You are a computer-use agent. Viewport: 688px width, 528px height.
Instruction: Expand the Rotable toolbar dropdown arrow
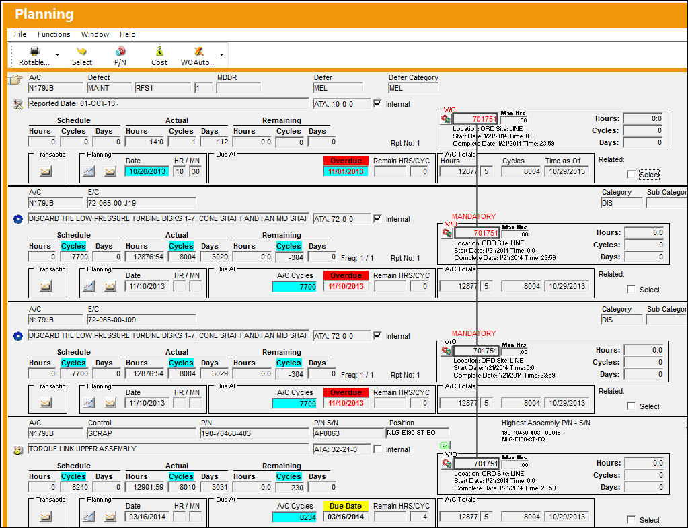click(57, 55)
